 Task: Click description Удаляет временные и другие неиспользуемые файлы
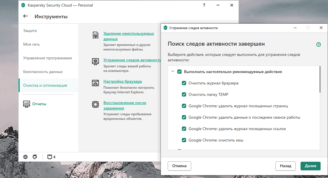point(127,47)
